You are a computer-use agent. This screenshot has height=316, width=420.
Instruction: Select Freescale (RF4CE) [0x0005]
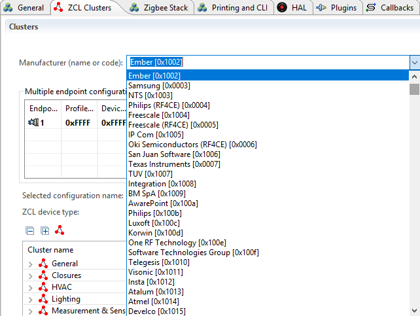pos(268,125)
